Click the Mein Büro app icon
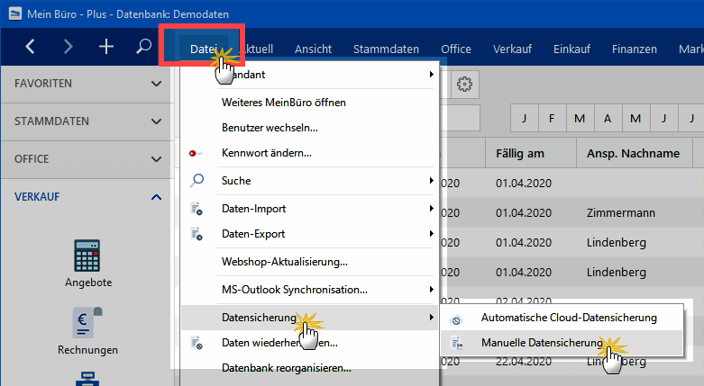 pos(14,13)
